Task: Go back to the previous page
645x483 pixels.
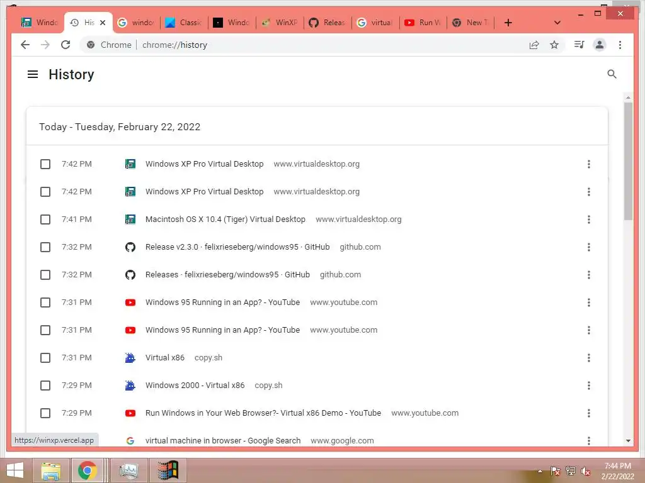Action: (x=25, y=45)
